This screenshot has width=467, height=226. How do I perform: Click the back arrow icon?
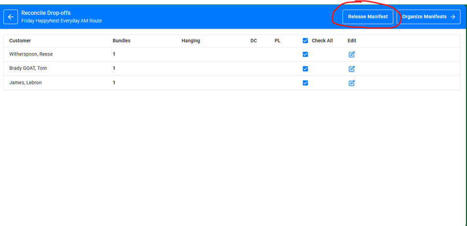point(11,17)
